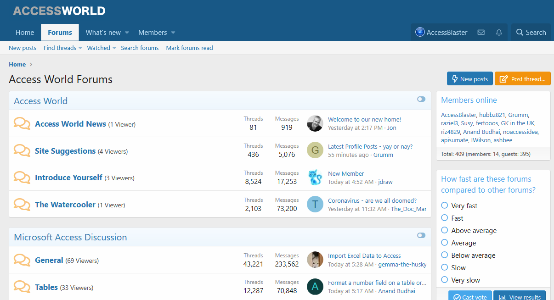This screenshot has width=554, height=300.
Task: Click member GK in the UK
Action: coord(518,123)
